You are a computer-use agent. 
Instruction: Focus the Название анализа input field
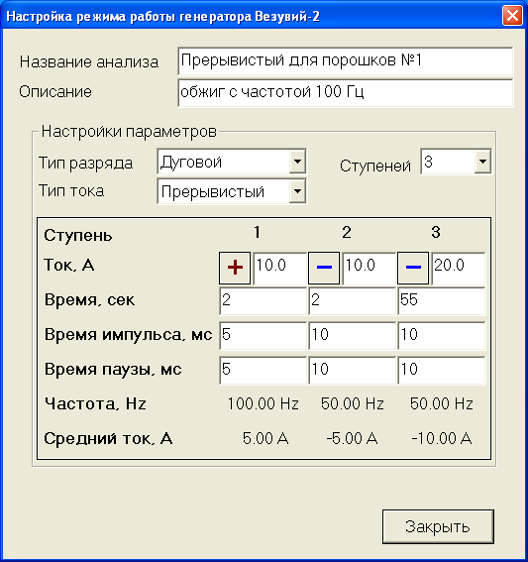point(346,60)
